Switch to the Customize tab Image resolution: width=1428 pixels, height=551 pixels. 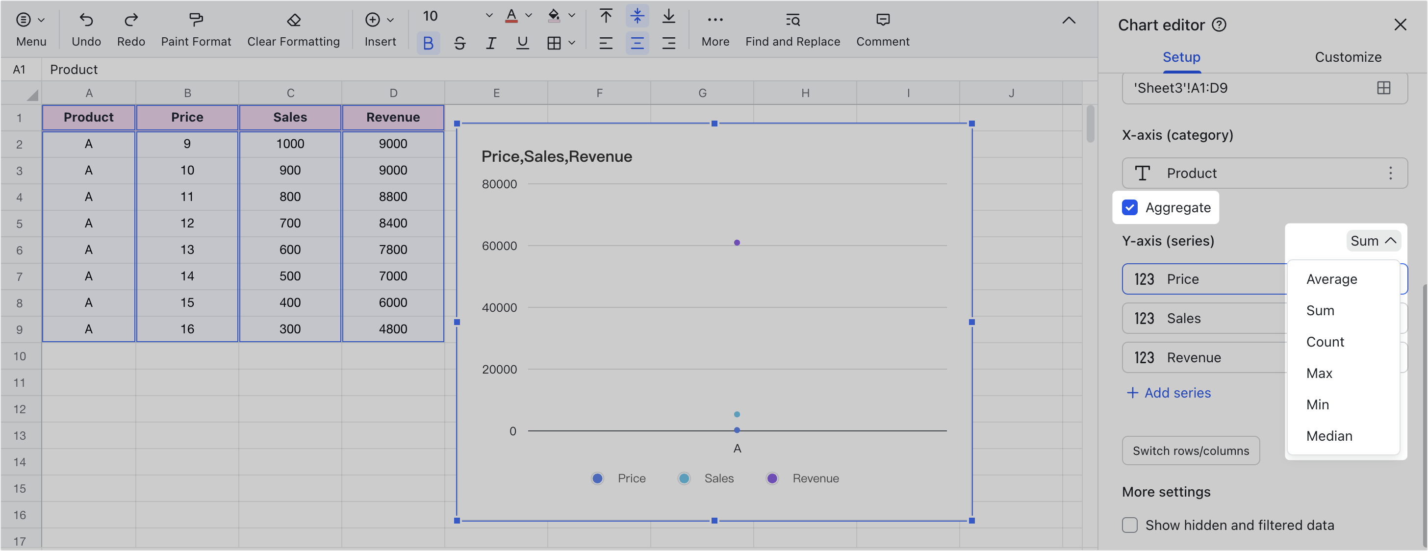tap(1348, 56)
